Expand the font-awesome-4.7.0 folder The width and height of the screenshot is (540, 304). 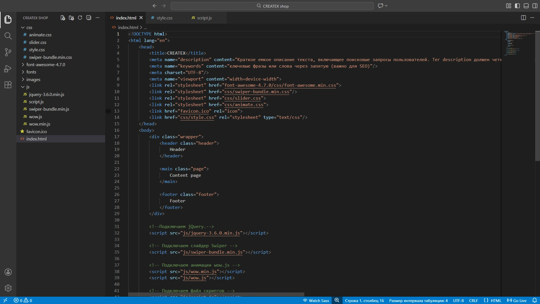(x=46, y=65)
